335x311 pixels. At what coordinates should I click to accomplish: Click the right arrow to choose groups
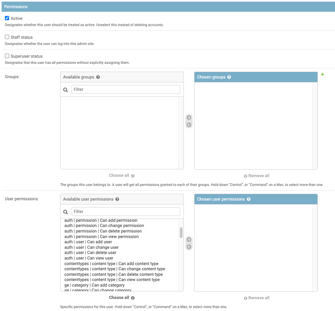point(189,118)
